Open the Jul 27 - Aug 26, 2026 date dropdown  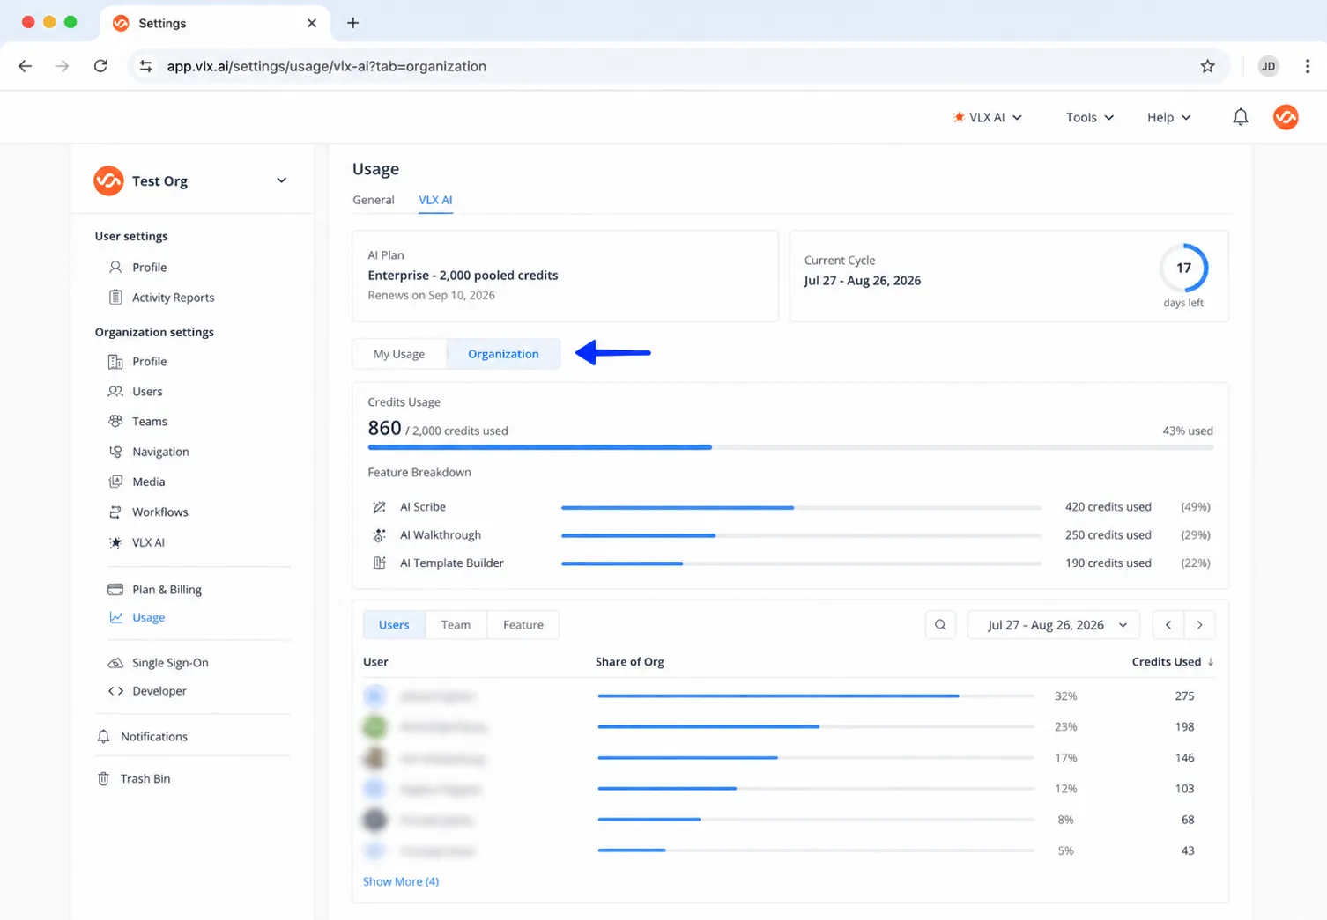tap(1054, 625)
